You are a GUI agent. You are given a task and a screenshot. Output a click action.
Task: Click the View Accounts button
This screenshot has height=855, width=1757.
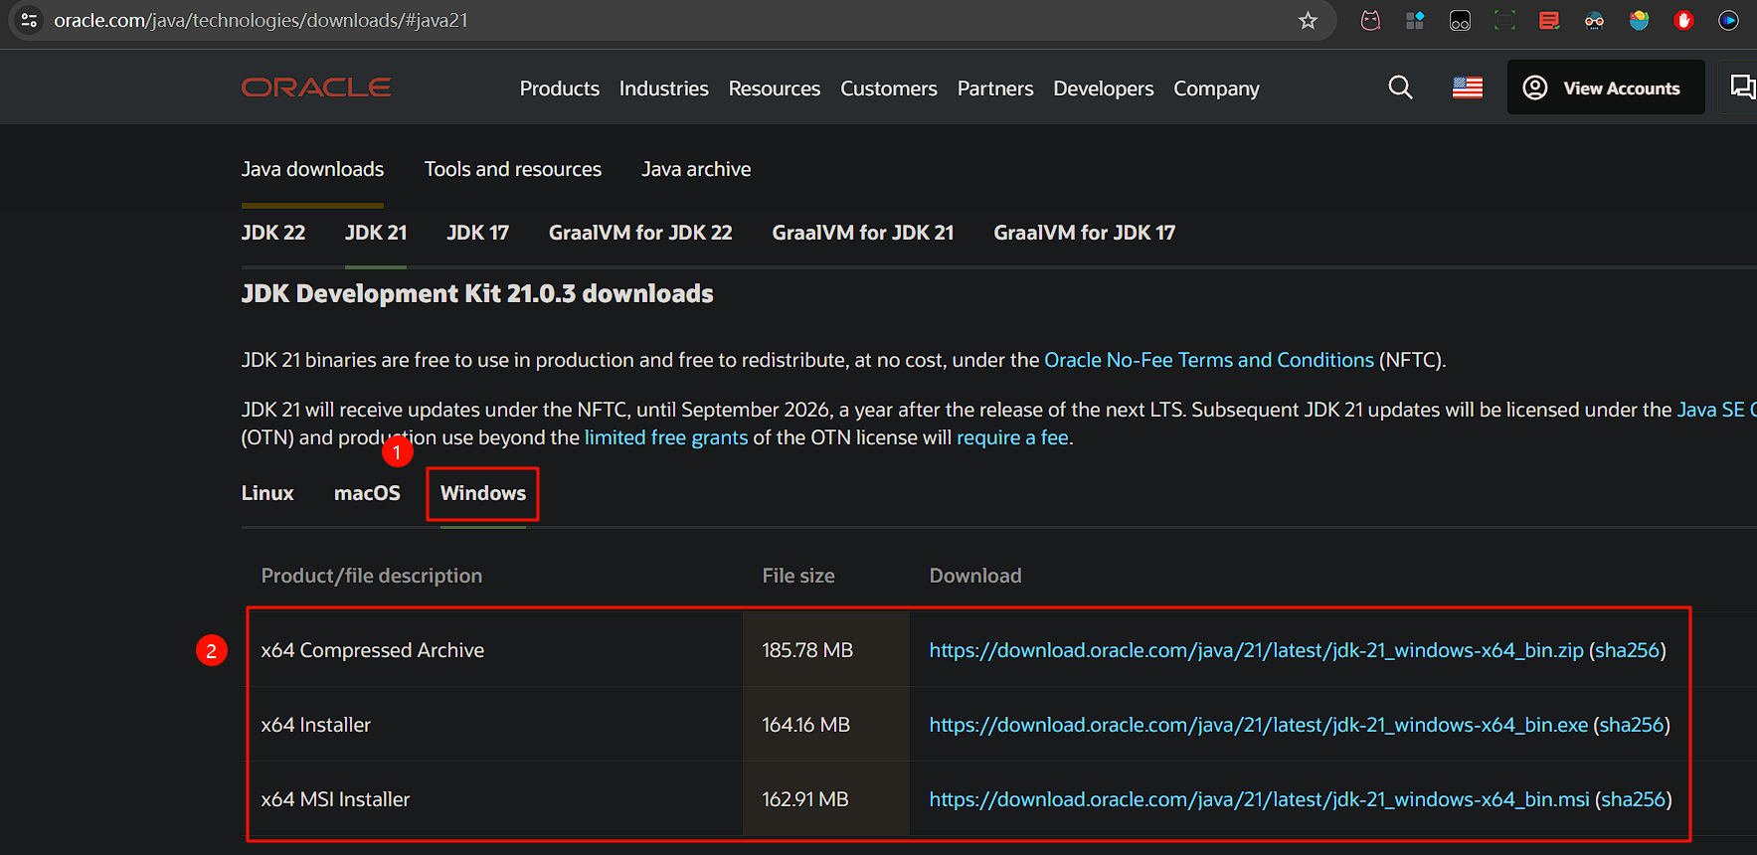(x=1605, y=87)
